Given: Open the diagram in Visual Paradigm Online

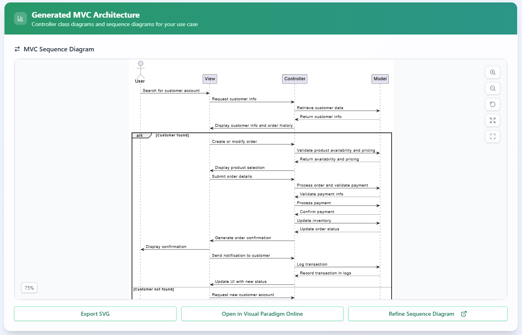Looking at the screenshot, I should 262,314.
